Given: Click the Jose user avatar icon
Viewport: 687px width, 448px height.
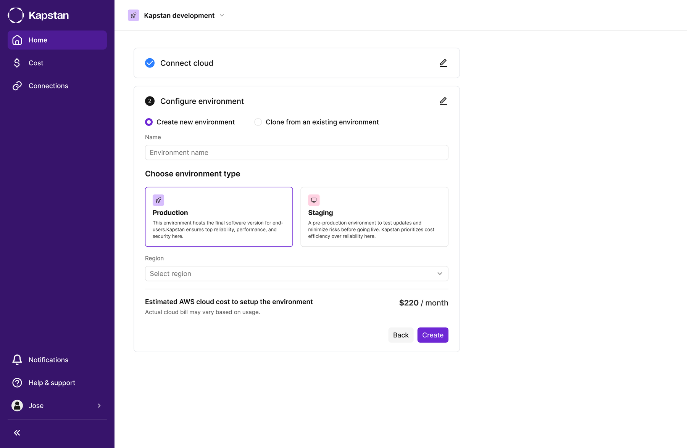Looking at the screenshot, I should (17, 406).
